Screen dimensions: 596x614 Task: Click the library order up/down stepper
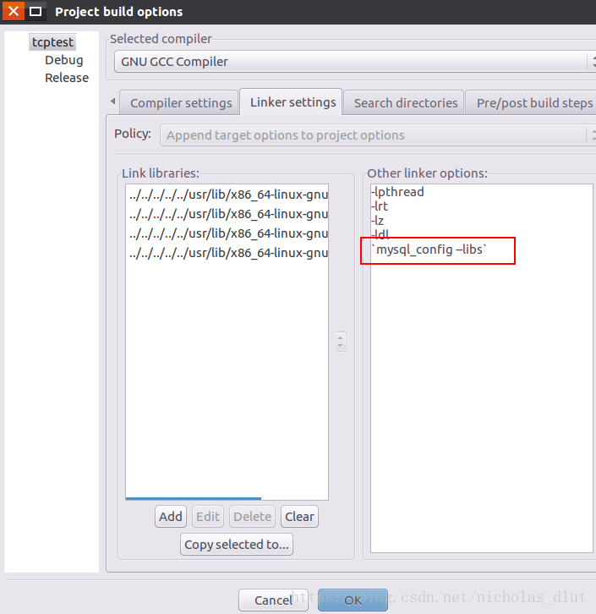[341, 342]
